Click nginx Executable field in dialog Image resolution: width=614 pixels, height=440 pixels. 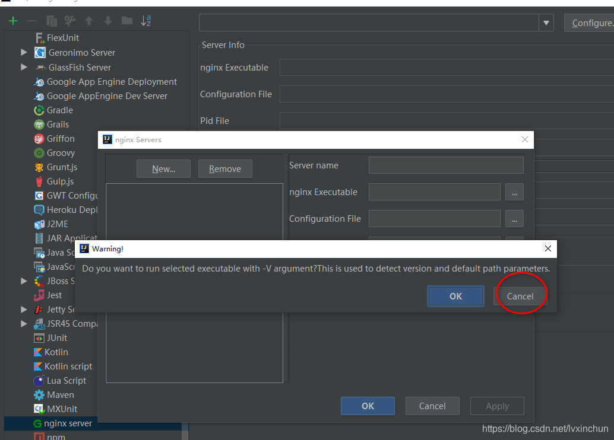(434, 192)
